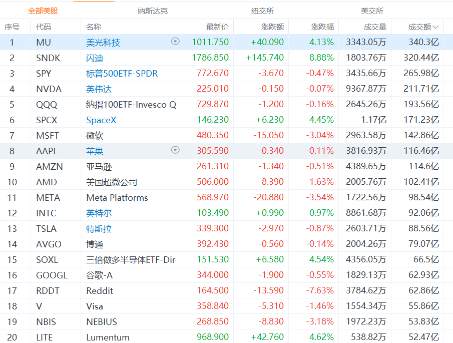Click the INTC ticker code
Viewport: 453px width, 343px height.
point(46,213)
